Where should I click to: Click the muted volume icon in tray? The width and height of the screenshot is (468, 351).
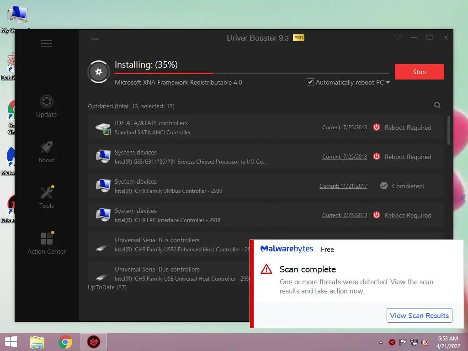(425, 342)
